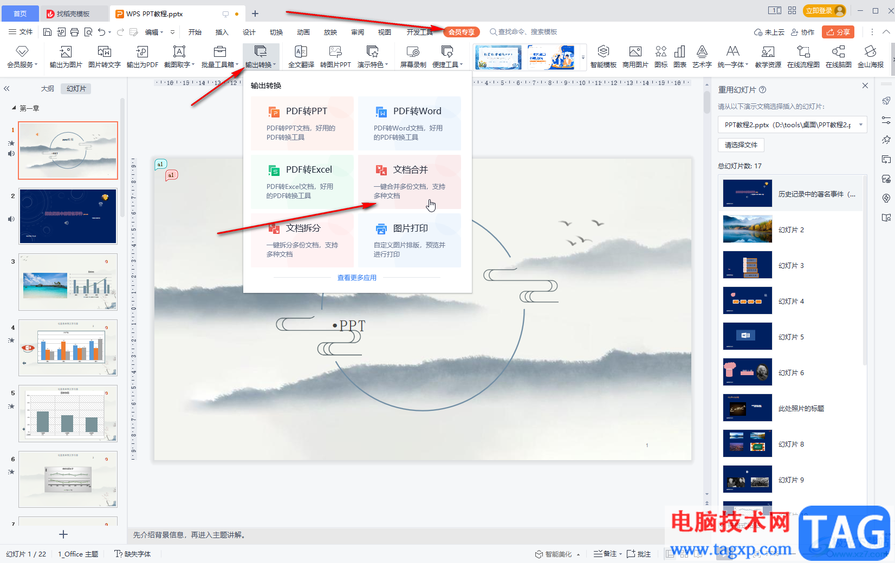
Task: Insert 商用图片
Action: [635, 57]
